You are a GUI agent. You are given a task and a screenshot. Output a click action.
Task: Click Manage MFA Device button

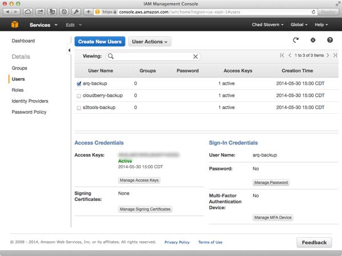point(273,217)
